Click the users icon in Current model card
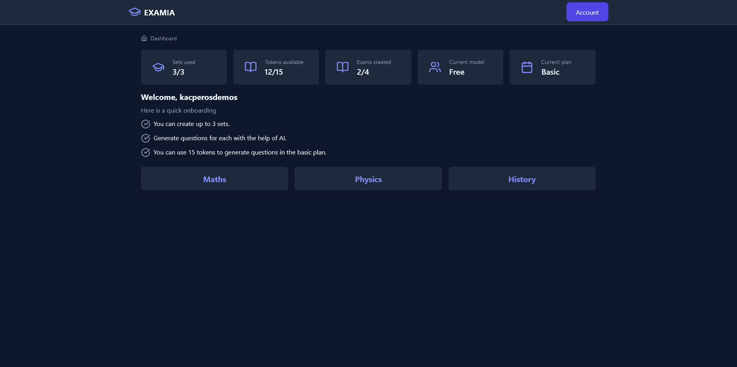 click(435, 67)
